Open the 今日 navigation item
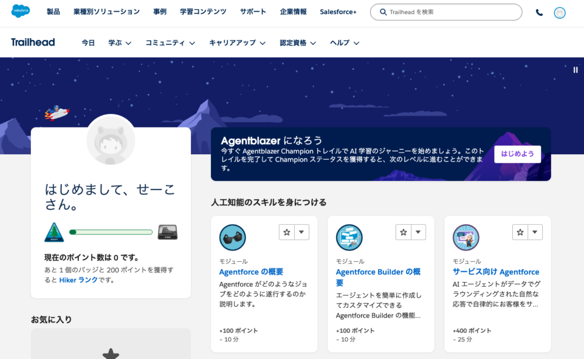Screen dimensions: 584x359 (88, 43)
